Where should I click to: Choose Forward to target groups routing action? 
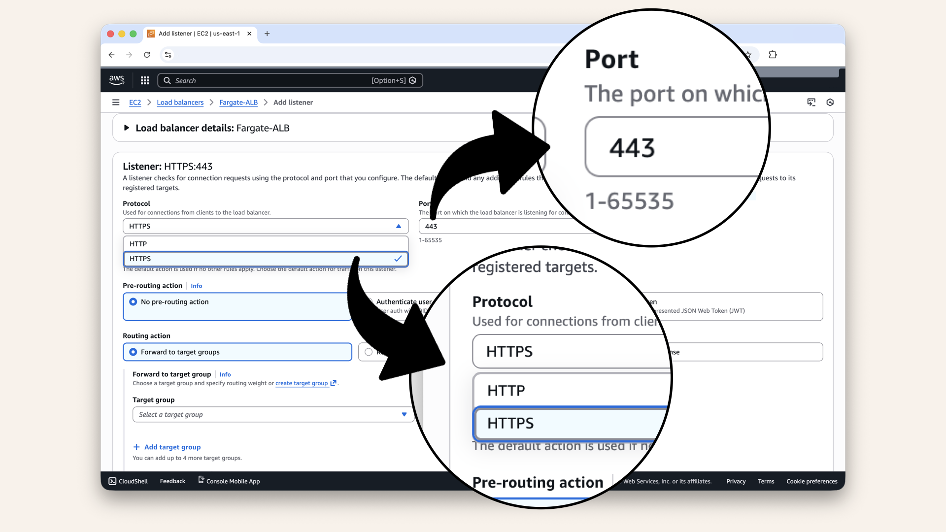133,352
